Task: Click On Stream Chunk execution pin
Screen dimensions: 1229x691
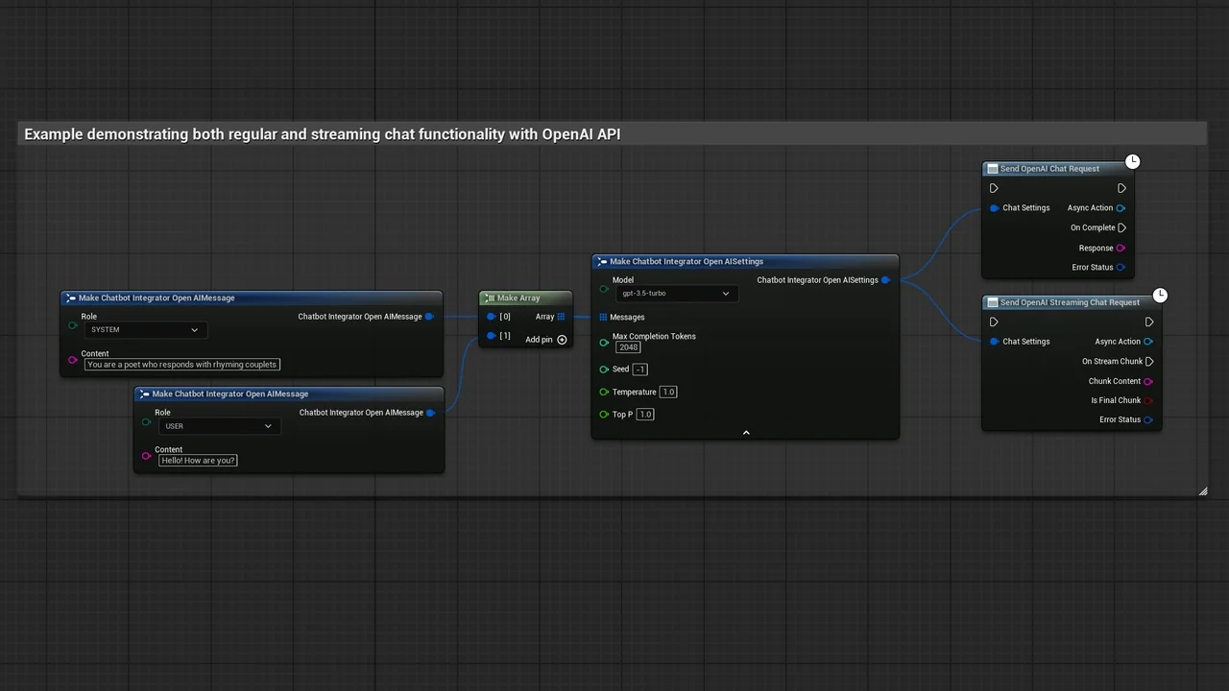Action: pos(1149,362)
